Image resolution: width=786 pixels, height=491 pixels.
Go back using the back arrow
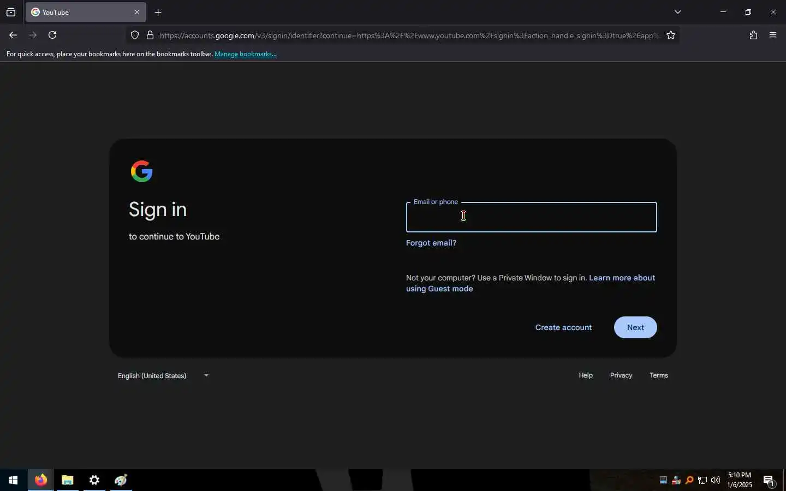click(x=13, y=35)
